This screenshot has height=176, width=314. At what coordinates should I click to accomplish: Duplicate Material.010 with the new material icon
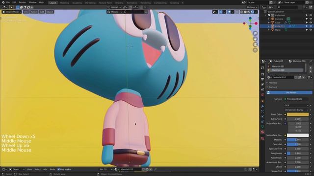300,77
